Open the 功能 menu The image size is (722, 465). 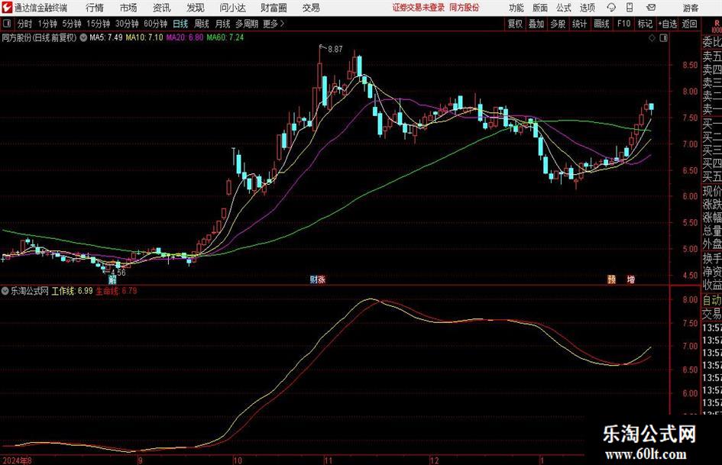tap(516, 8)
